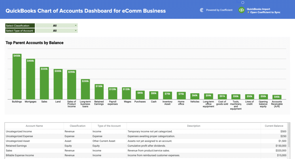Viewport: 295px width, 159px height.
Task: Open the Select Classification dropdown
Action: pyautogui.click(x=56, y=26)
